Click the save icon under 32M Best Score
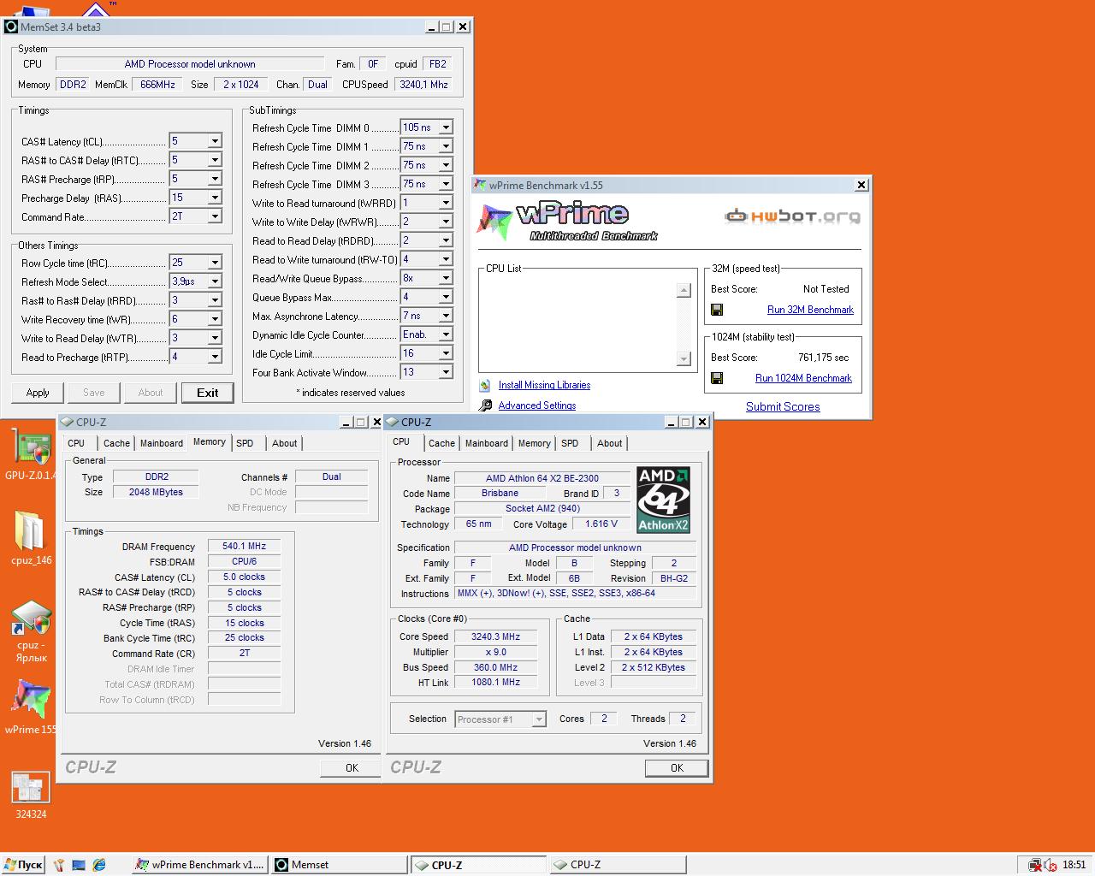 [717, 310]
